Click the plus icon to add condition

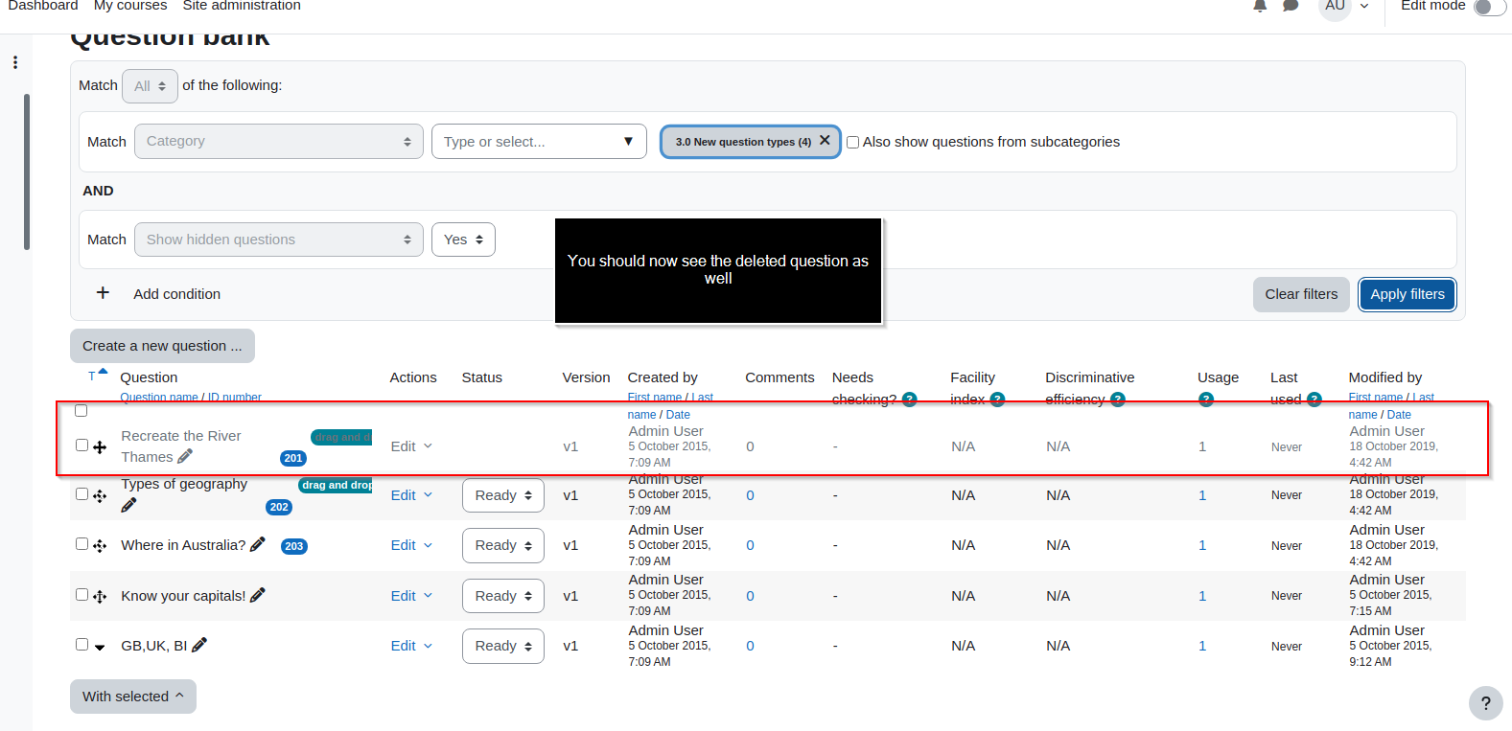103,293
